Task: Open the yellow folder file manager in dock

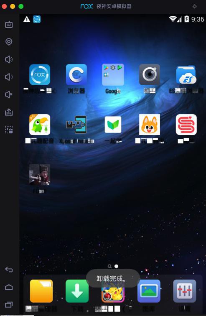Action: tap(41, 291)
